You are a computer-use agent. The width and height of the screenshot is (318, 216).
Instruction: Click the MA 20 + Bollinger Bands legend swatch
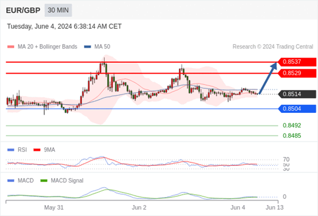[x=11, y=47]
